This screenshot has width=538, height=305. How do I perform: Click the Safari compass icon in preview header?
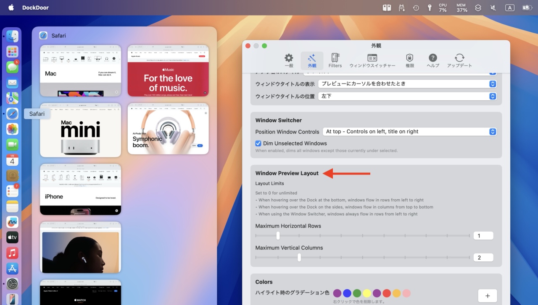43,36
